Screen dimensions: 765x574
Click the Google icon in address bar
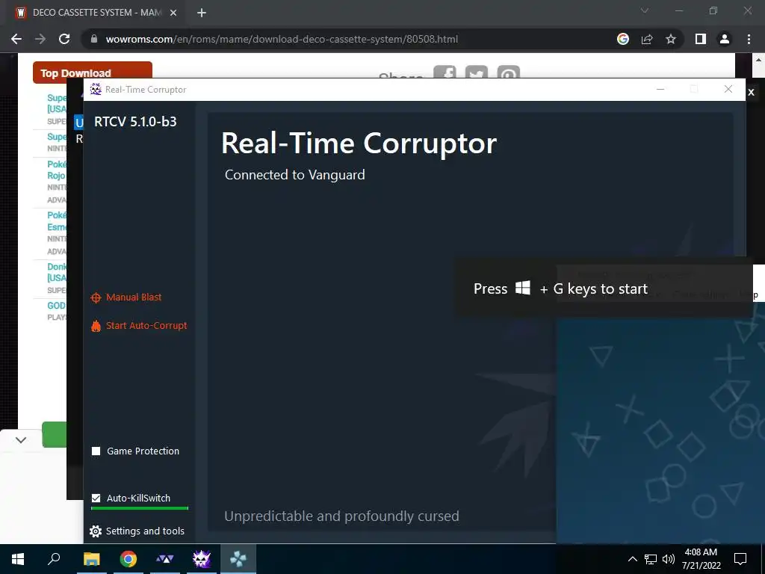pos(623,39)
